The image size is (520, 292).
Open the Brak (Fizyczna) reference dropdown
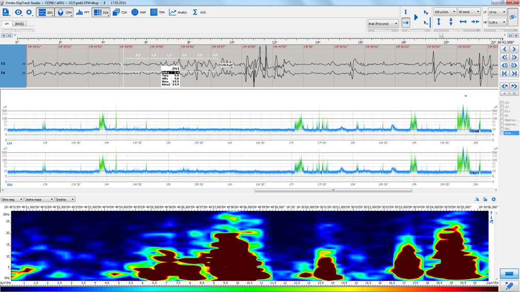[x=383, y=24]
